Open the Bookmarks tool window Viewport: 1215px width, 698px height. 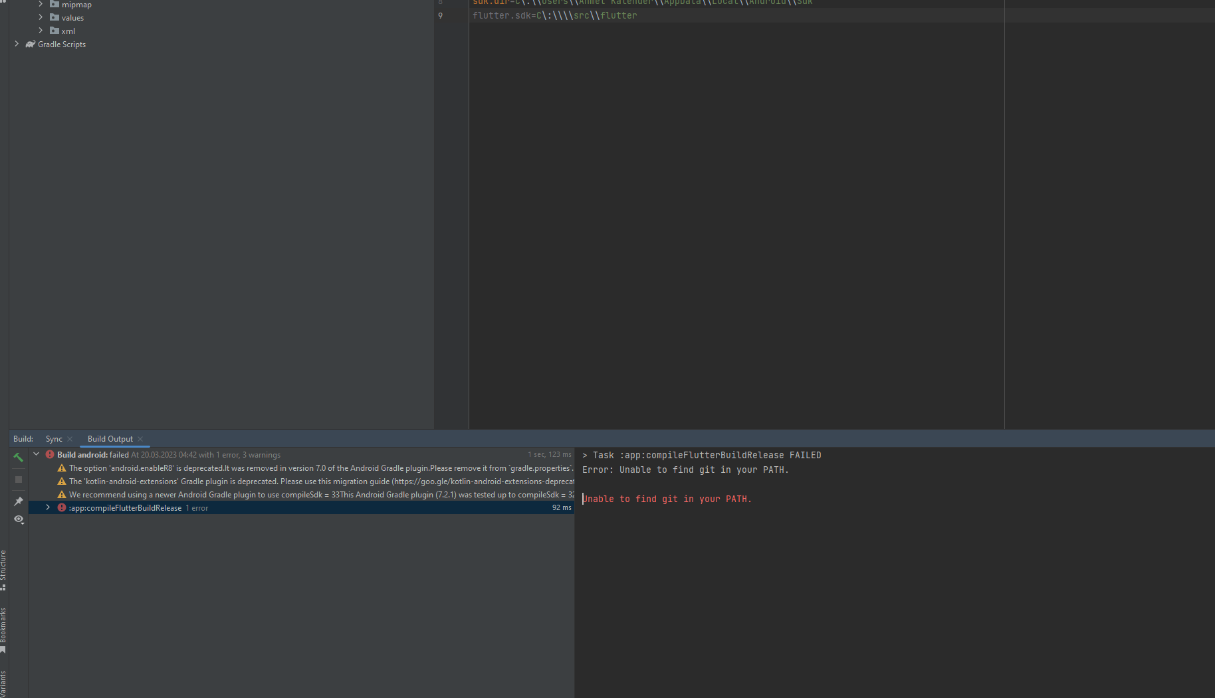coord(3,631)
